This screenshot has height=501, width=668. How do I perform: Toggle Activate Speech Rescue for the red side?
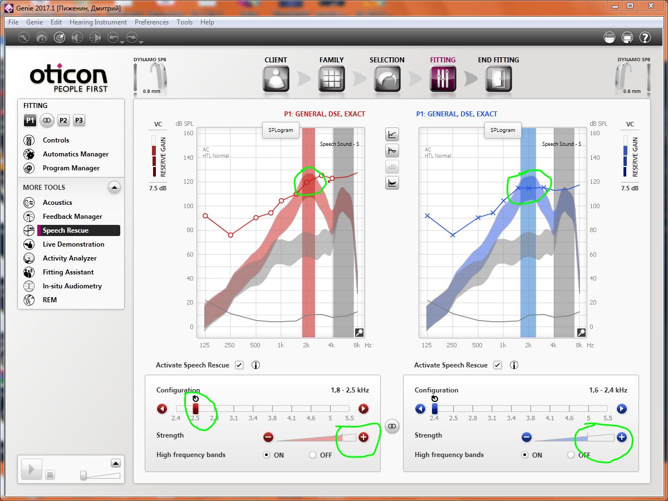[x=239, y=365]
